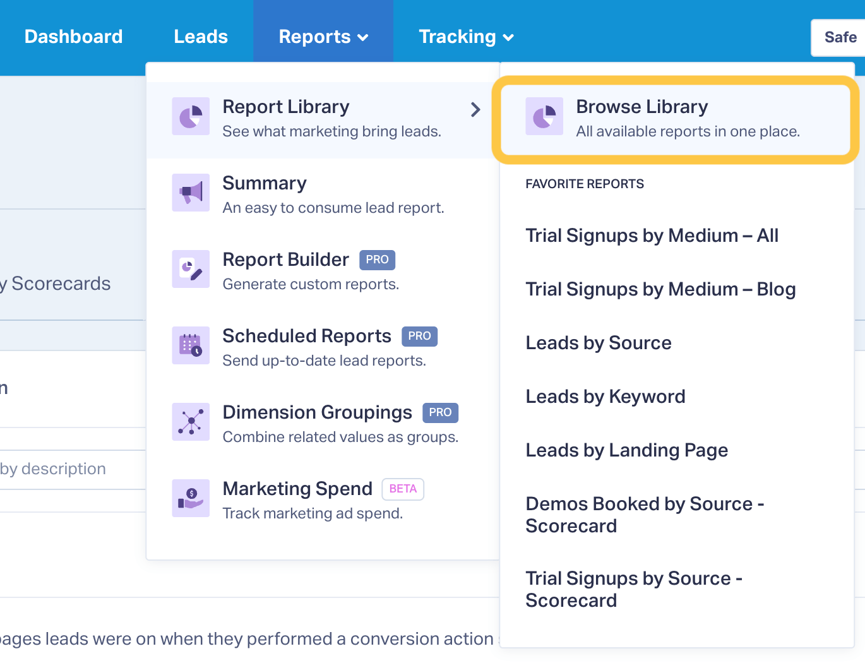The image size is (865, 663).
Task: Click 'Combine related values as groups.' text
Action: [341, 437]
